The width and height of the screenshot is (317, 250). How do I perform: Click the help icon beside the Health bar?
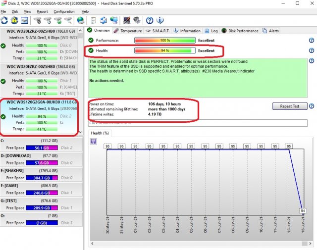tap(312, 50)
